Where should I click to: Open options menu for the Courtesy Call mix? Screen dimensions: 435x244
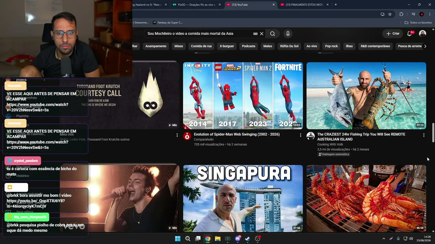[177, 135]
